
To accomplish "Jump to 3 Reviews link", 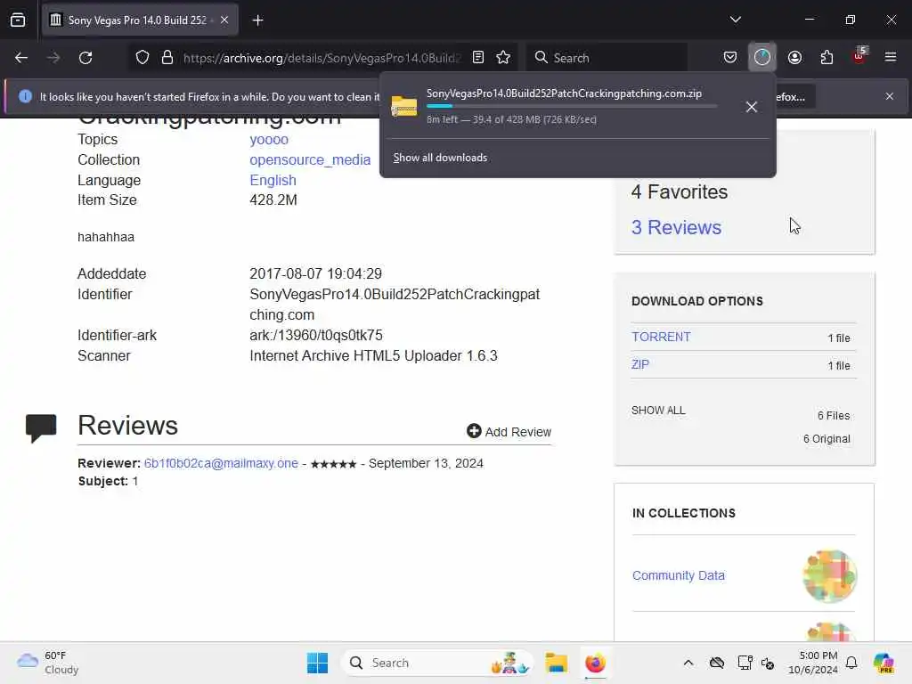I will tap(677, 227).
